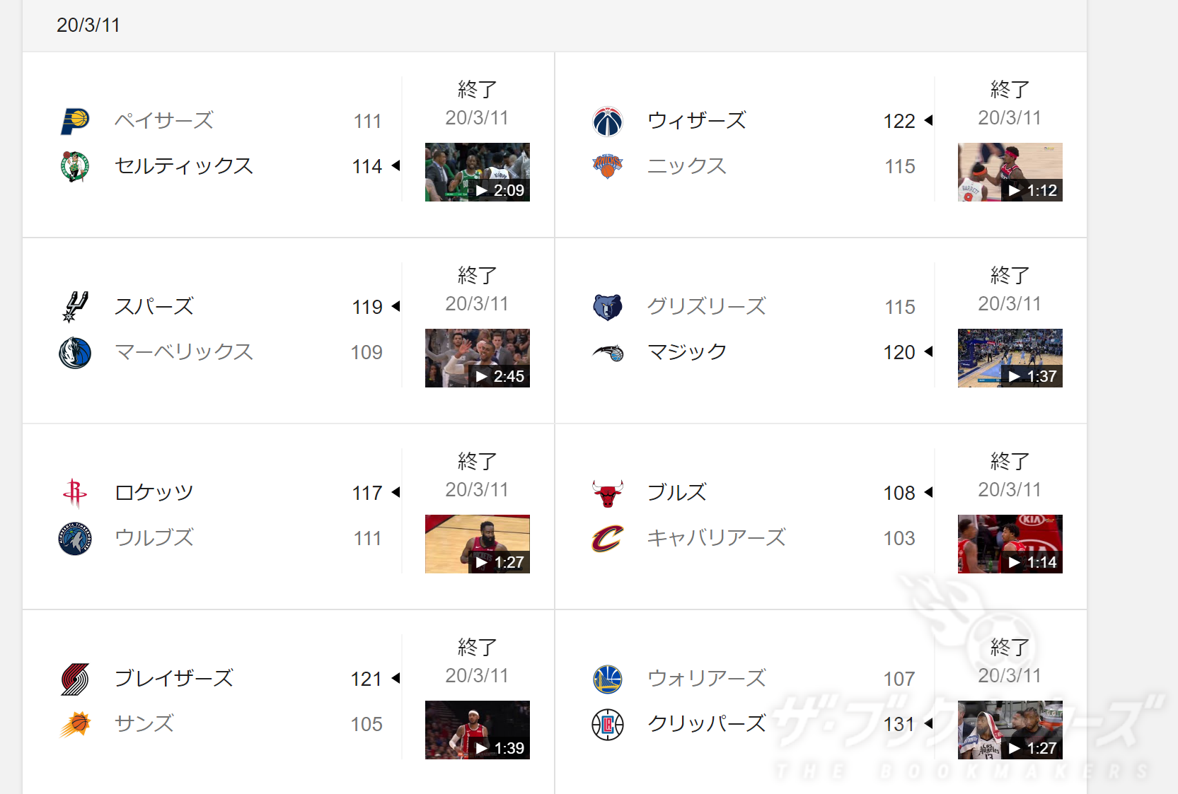Select the Spurs team logo
This screenshot has height=794, width=1178.
pos(76,306)
